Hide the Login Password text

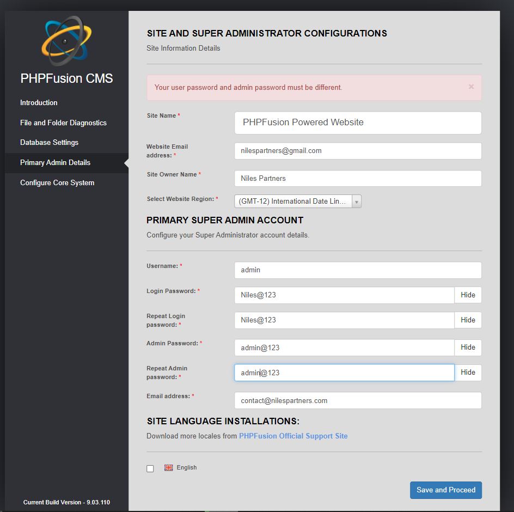point(468,295)
